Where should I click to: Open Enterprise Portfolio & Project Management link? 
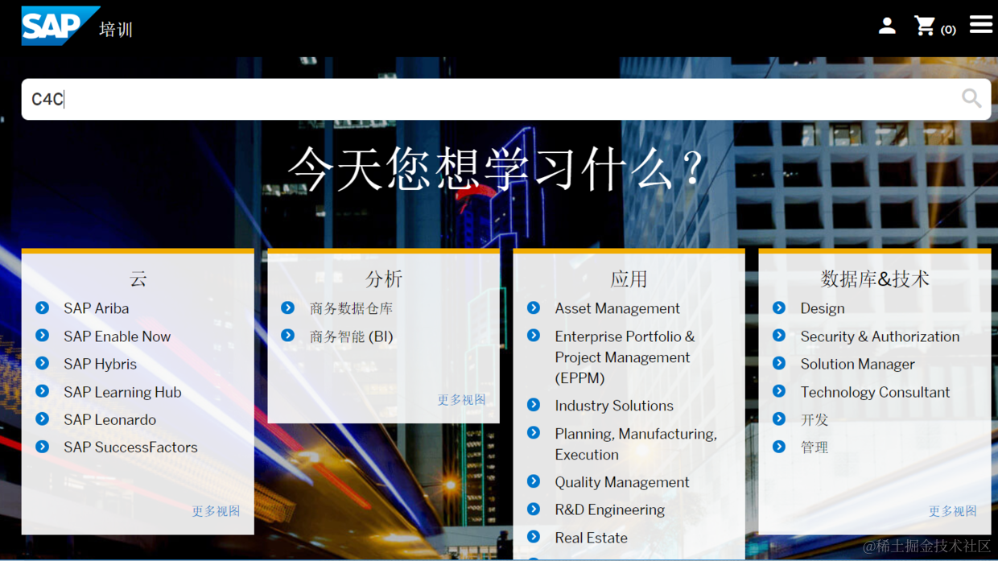coord(625,357)
